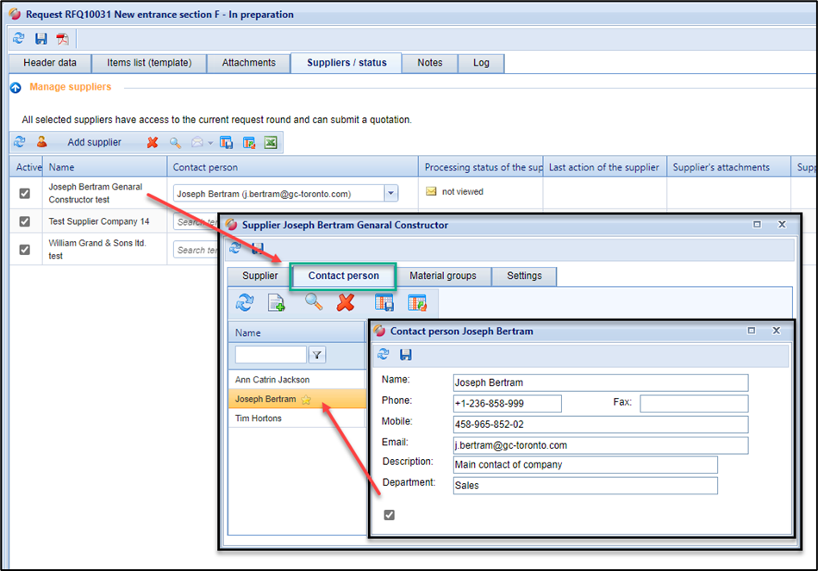This screenshot has height=571, width=818.
Task: Save the request using the top floppy disk icon
Action: click(41, 39)
